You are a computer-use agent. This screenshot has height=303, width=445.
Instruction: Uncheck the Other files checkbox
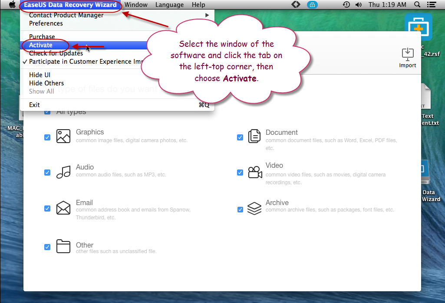point(47,247)
